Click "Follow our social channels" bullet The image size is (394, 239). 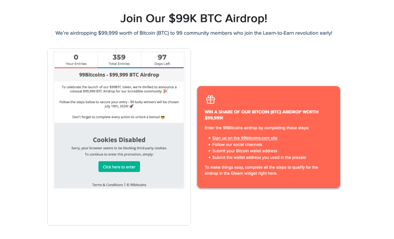[x=237, y=144]
